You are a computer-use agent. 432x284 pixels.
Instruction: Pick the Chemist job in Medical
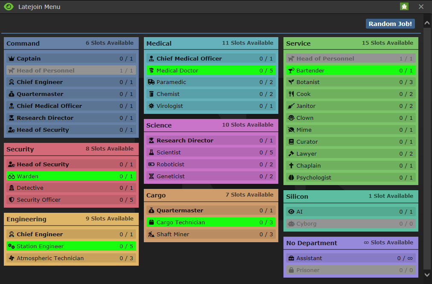pyautogui.click(x=211, y=94)
